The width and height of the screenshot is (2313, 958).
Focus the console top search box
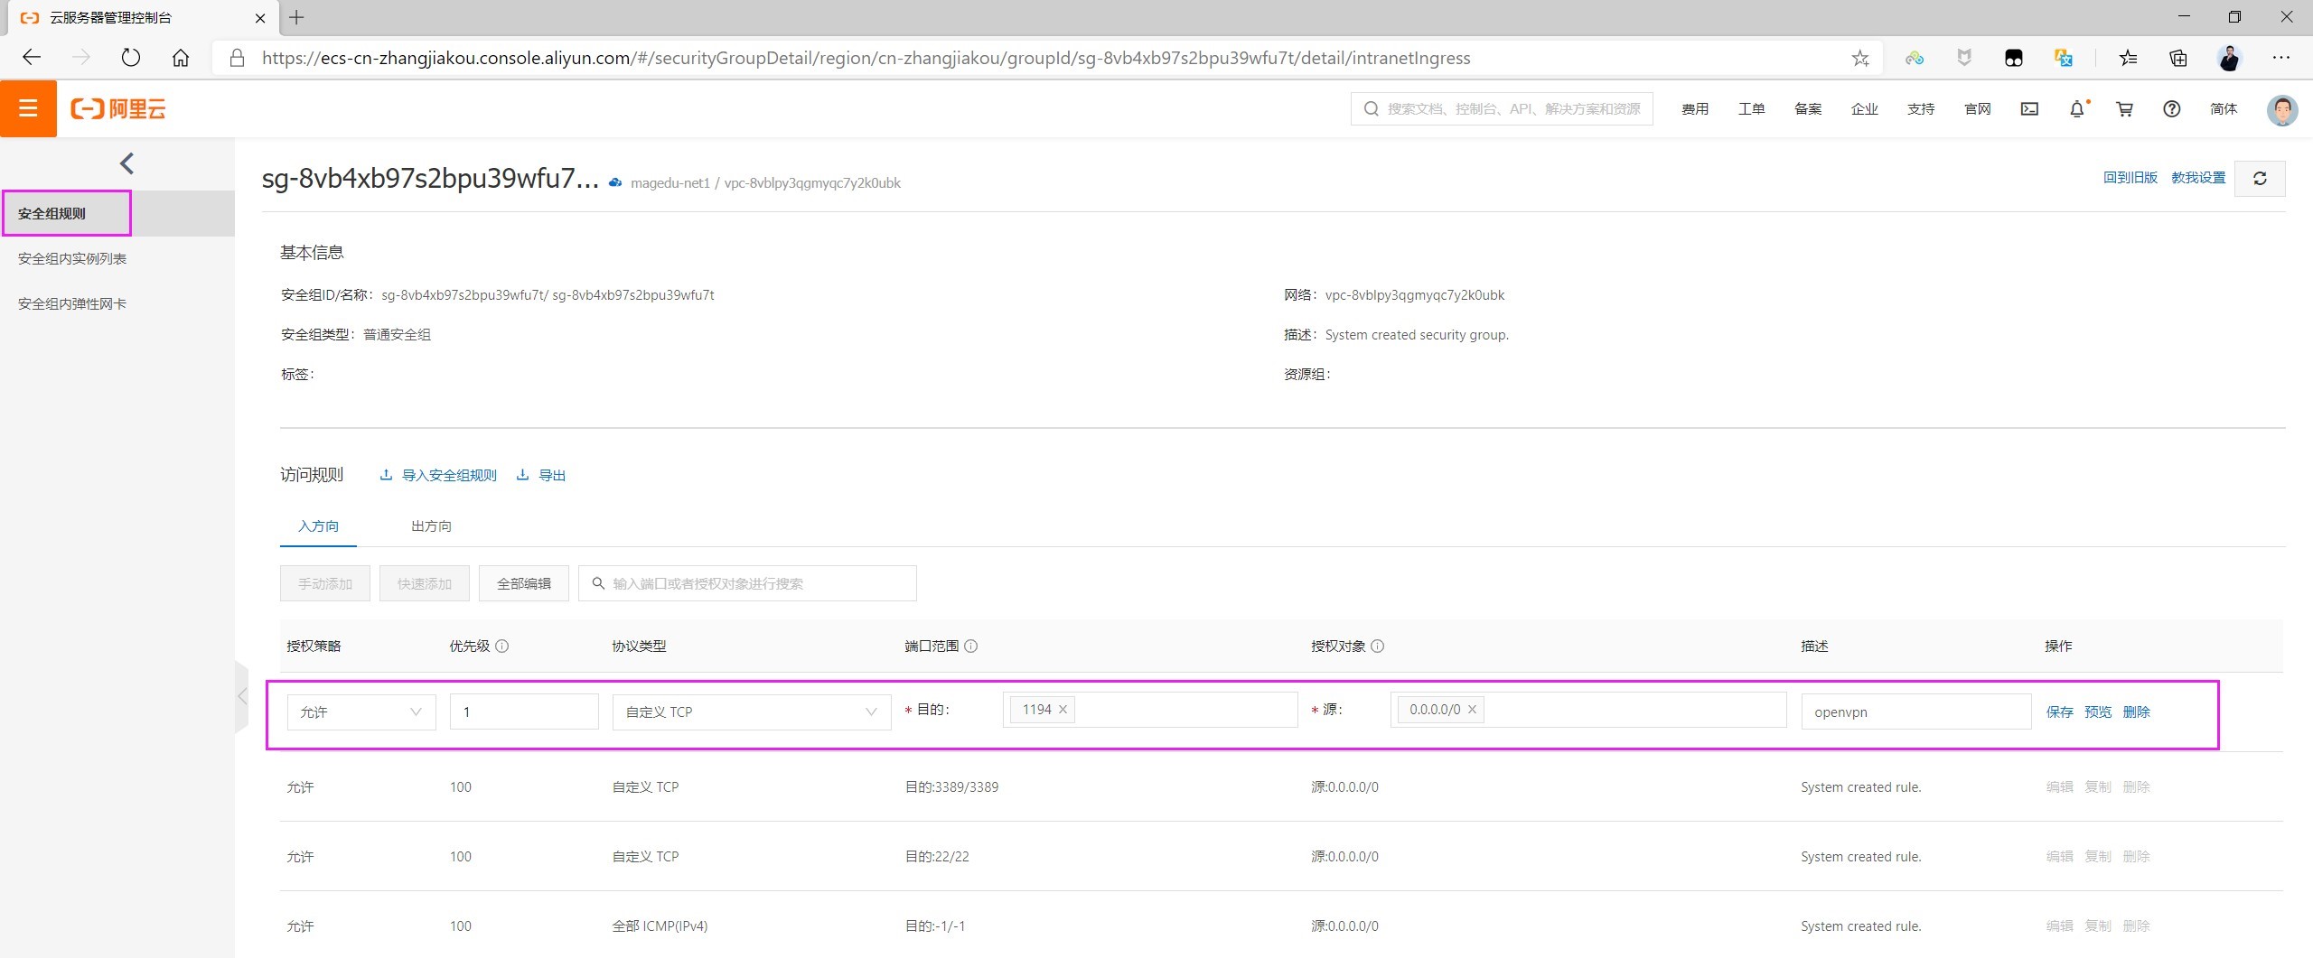pyautogui.click(x=1502, y=108)
